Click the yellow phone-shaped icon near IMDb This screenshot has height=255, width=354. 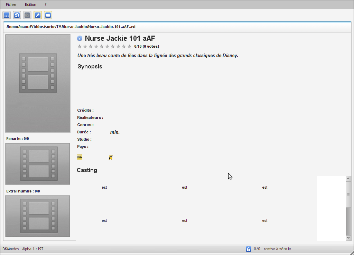pyautogui.click(x=111, y=157)
